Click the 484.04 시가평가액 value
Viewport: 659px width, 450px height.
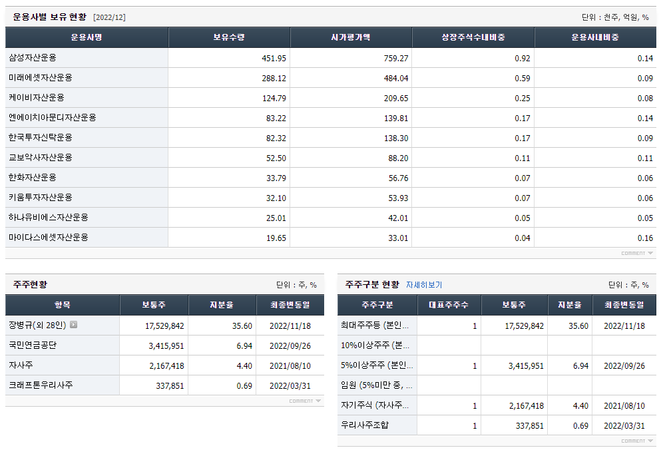click(x=395, y=79)
